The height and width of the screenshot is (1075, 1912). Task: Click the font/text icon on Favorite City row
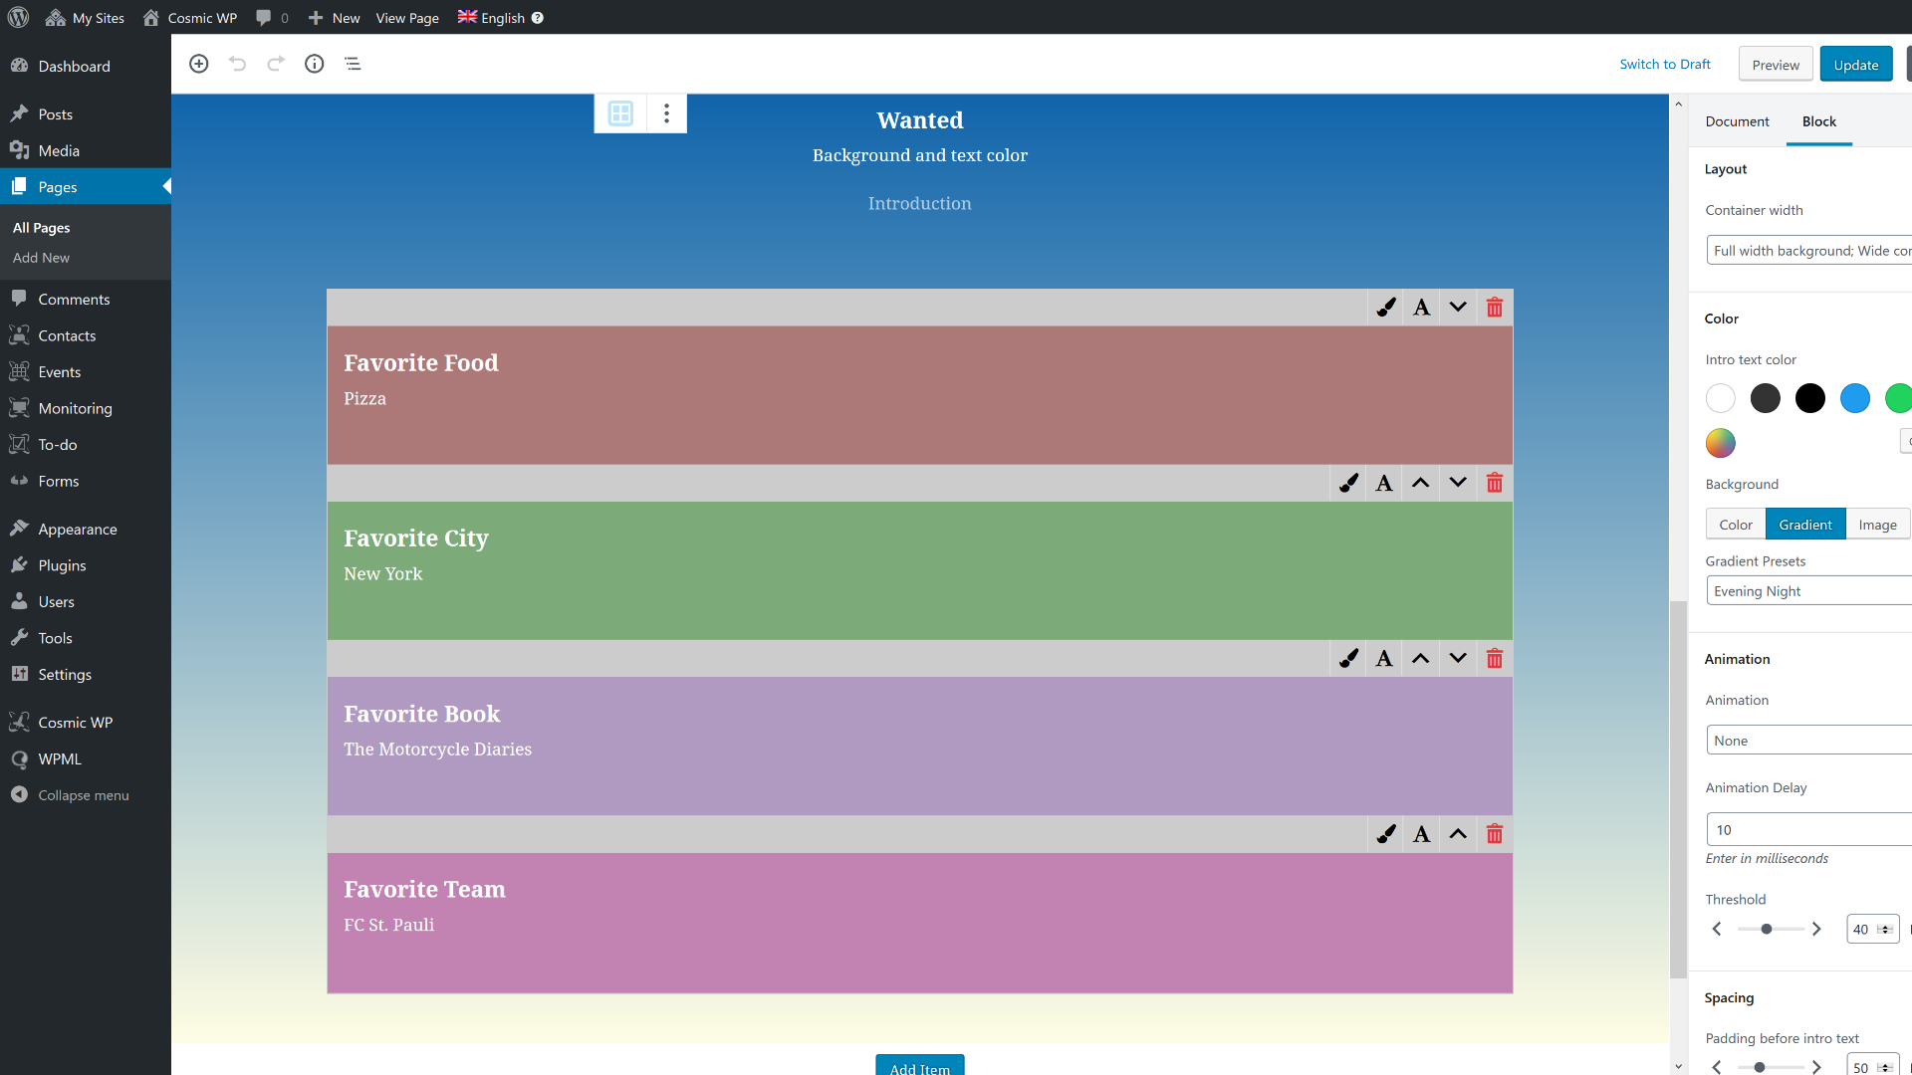pyautogui.click(x=1383, y=483)
